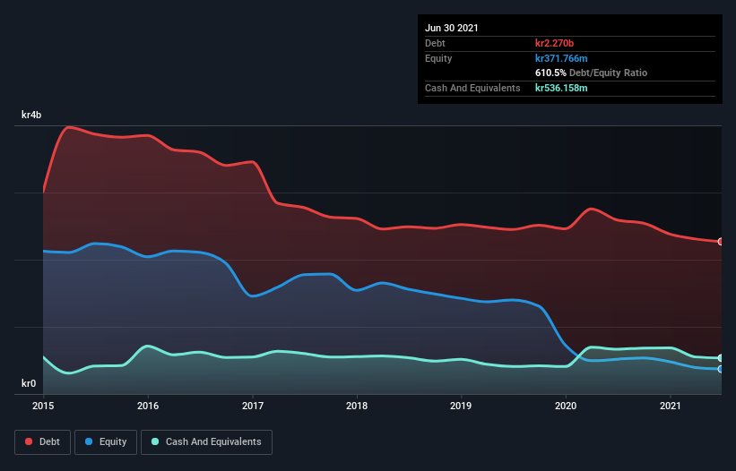This screenshot has height=471, width=736.
Task: Click the 2016 axis label
Action: (x=148, y=406)
